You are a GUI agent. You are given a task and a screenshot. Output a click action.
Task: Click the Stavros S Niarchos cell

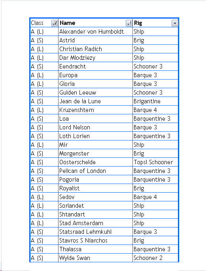coord(96,241)
